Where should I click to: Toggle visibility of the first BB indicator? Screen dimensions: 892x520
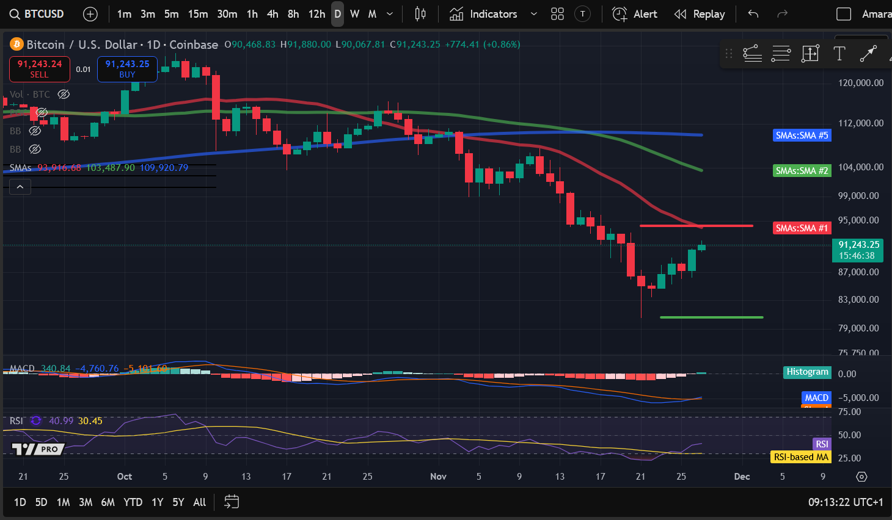click(x=35, y=131)
